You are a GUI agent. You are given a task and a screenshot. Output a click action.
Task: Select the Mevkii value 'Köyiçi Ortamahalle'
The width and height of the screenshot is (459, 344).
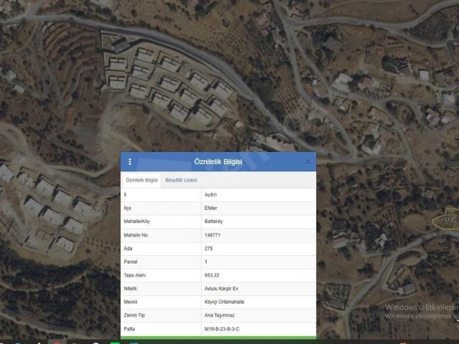click(x=224, y=302)
